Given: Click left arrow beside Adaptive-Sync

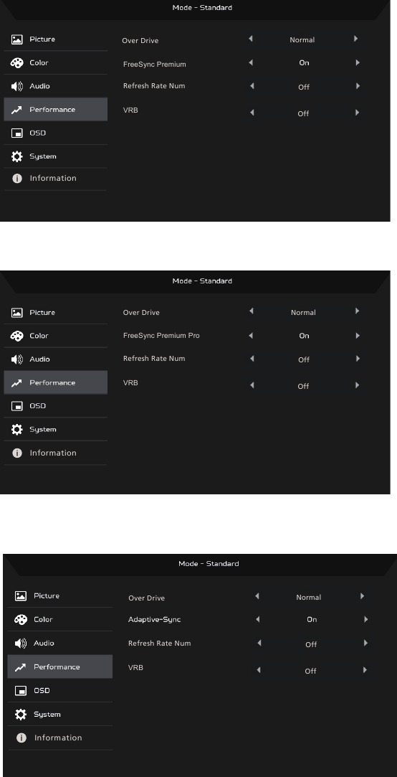Looking at the screenshot, I should point(258,619).
